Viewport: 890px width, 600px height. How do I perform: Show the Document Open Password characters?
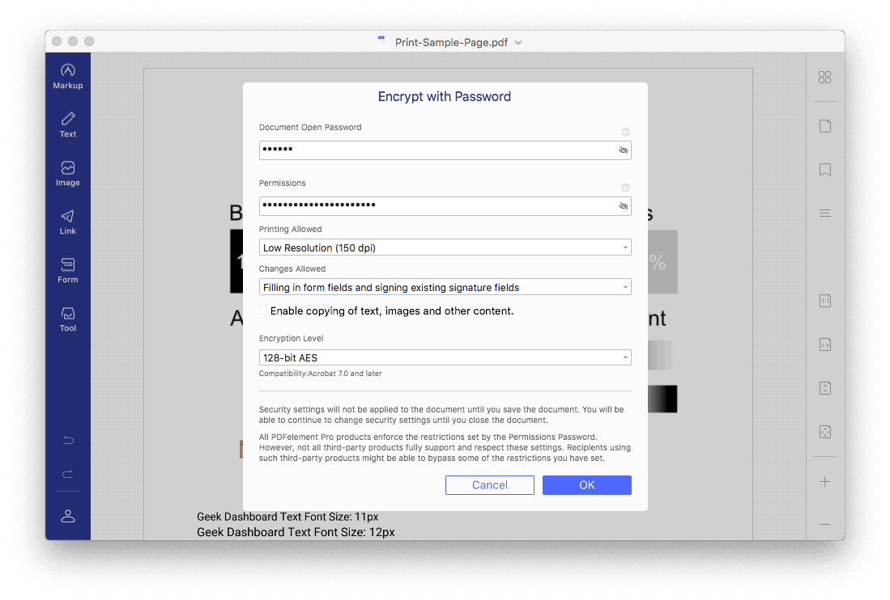point(623,150)
